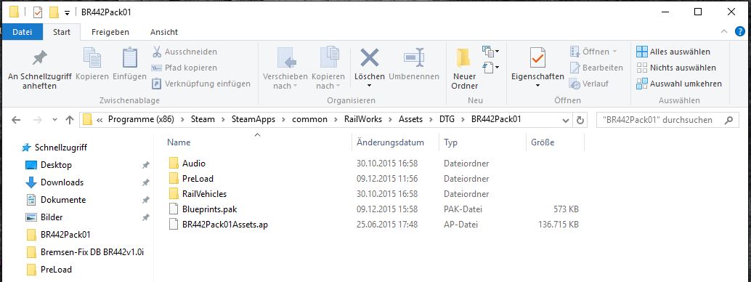Click RailWorks in the address path

364,119
